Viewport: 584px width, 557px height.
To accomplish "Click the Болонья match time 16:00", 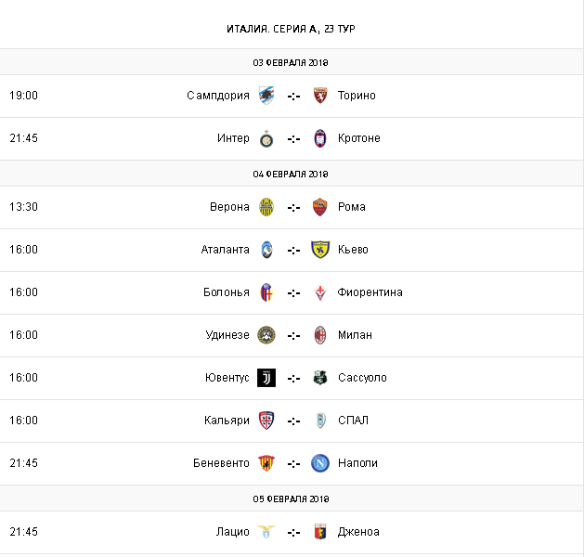I will point(23,292).
